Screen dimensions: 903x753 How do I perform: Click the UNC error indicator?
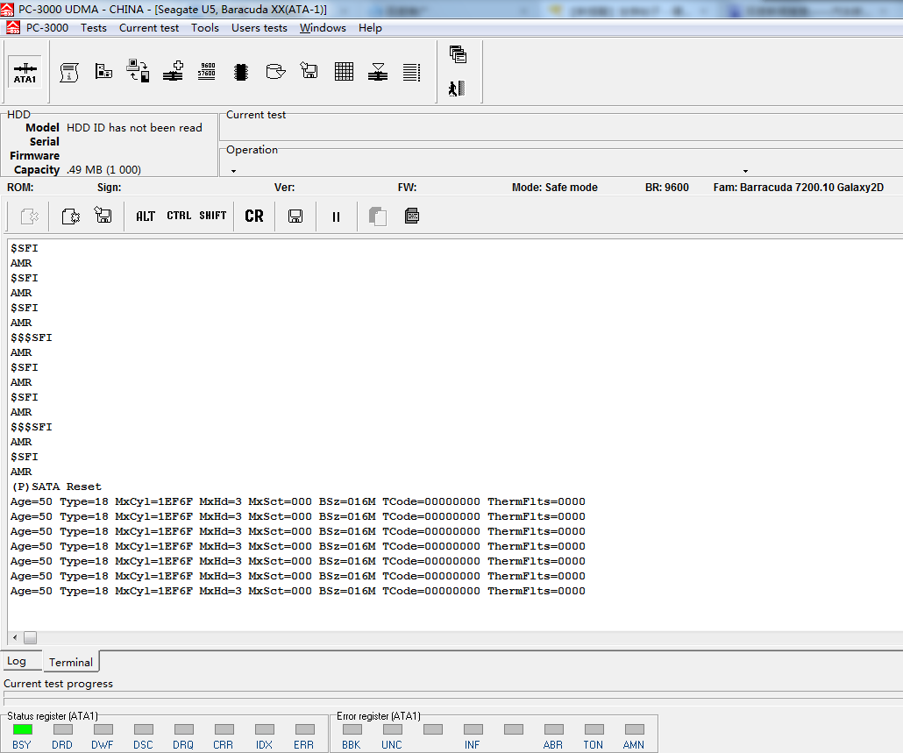coord(392,729)
